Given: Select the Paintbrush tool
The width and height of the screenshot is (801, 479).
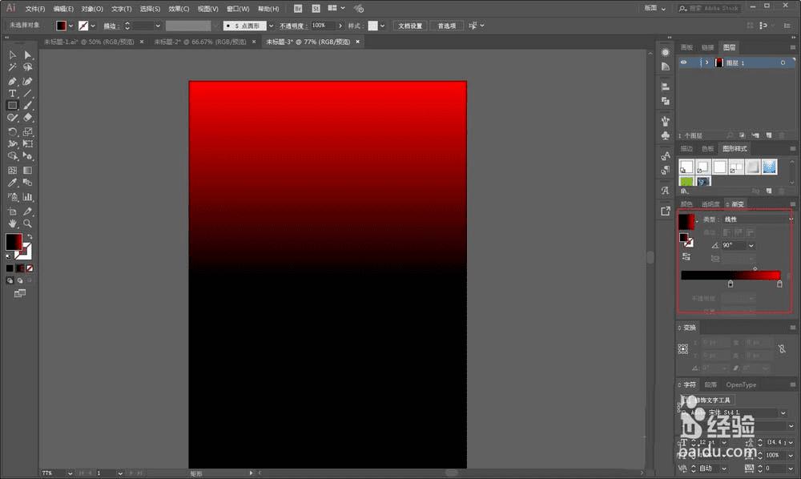Looking at the screenshot, I should click(27, 106).
